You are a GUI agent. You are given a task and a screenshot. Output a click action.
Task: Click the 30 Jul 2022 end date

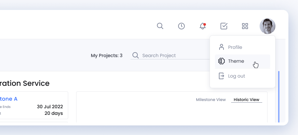[x=50, y=107]
